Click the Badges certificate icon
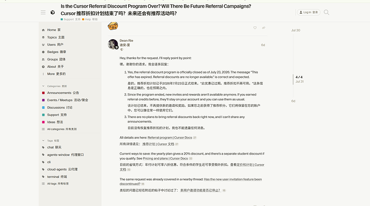370x206 pixels. (43, 52)
